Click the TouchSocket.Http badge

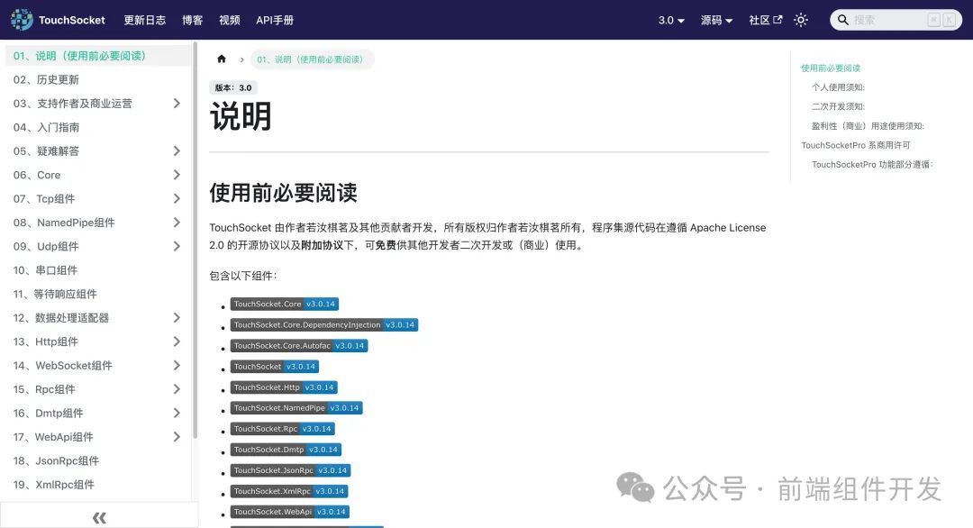click(284, 387)
